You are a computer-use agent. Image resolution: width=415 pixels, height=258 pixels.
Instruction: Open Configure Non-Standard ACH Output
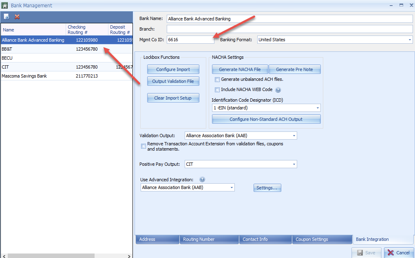pyautogui.click(x=266, y=119)
